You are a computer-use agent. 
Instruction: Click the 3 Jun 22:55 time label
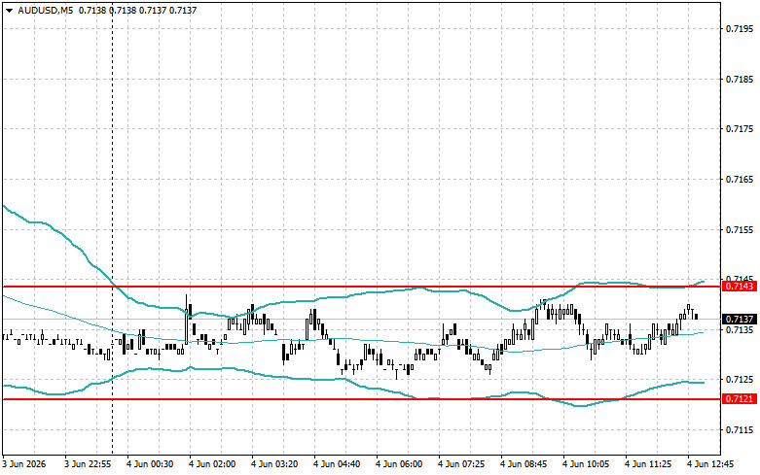[x=88, y=464]
